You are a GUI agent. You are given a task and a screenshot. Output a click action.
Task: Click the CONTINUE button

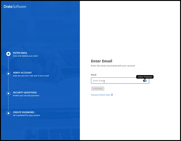pos(98,88)
